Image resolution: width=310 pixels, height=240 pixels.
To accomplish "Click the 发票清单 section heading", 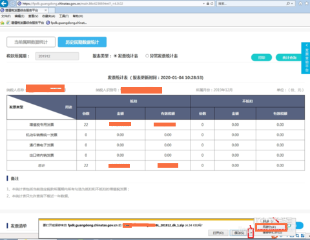I will coord(19,226).
